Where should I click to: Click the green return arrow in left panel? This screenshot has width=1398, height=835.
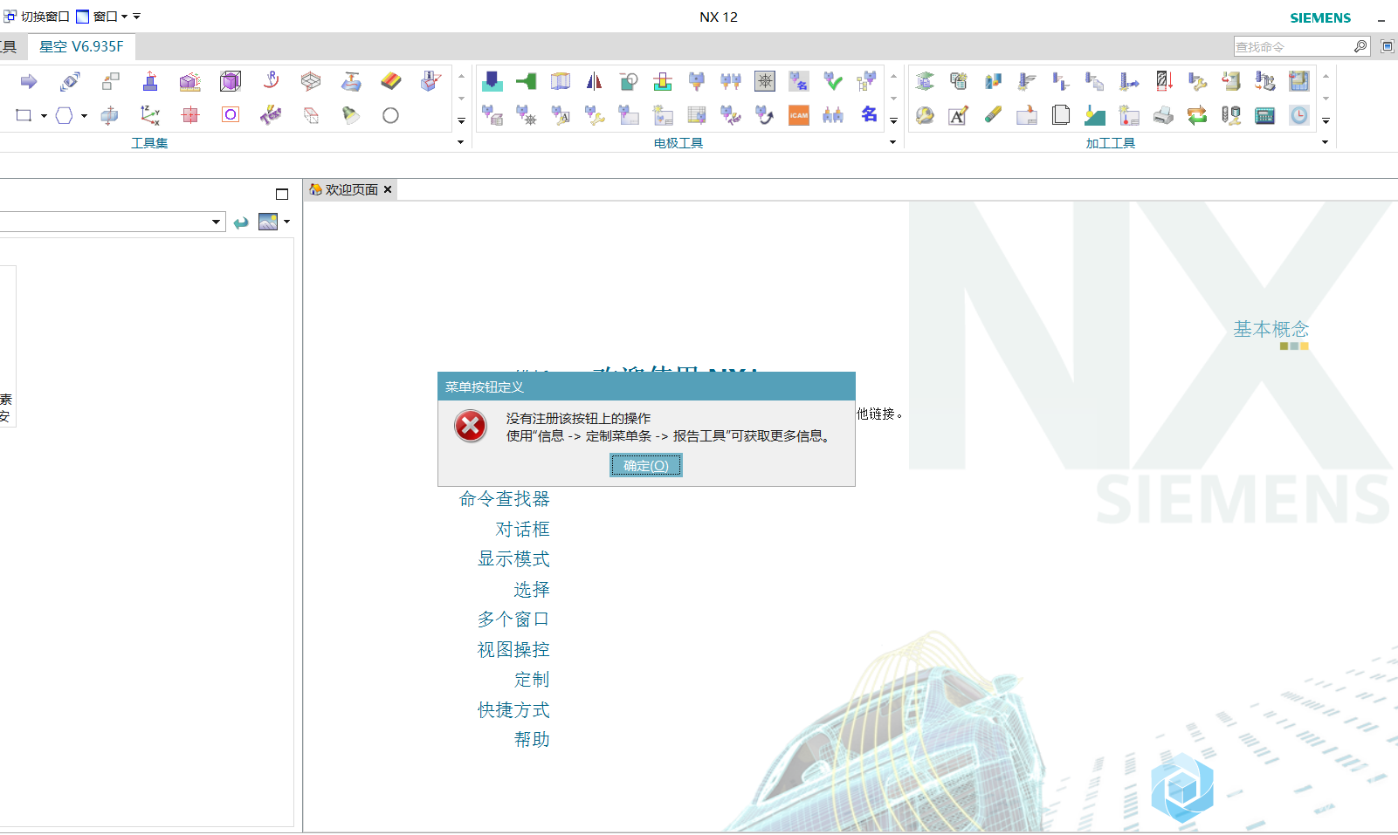point(241,222)
